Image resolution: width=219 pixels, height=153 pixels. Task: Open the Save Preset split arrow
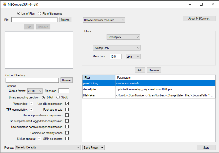(x=102, y=148)
